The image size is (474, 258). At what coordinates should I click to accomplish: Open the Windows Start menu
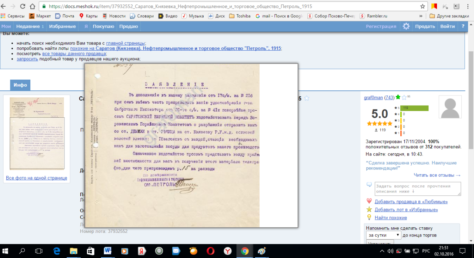(5, 251)
